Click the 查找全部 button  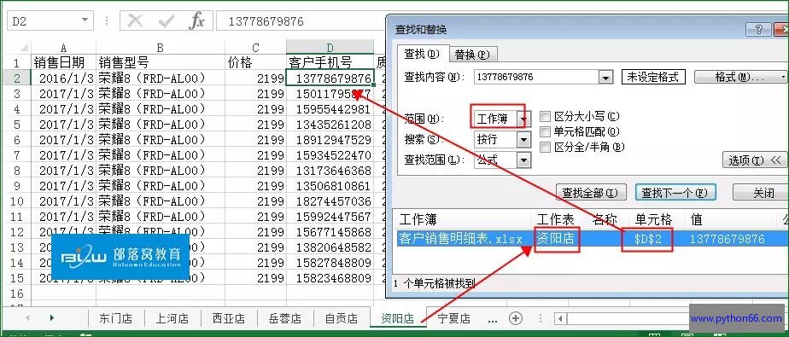pos(590,193)
